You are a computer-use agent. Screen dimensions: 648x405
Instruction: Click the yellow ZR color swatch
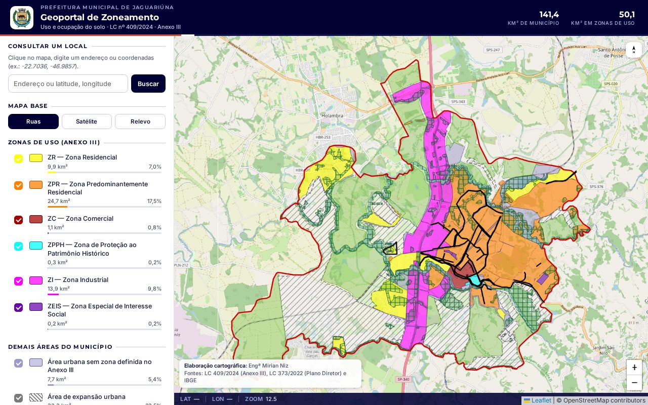click(x=36, y=158)
